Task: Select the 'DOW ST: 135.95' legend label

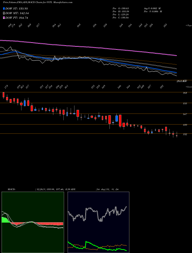Action: [x=17, y=8]
